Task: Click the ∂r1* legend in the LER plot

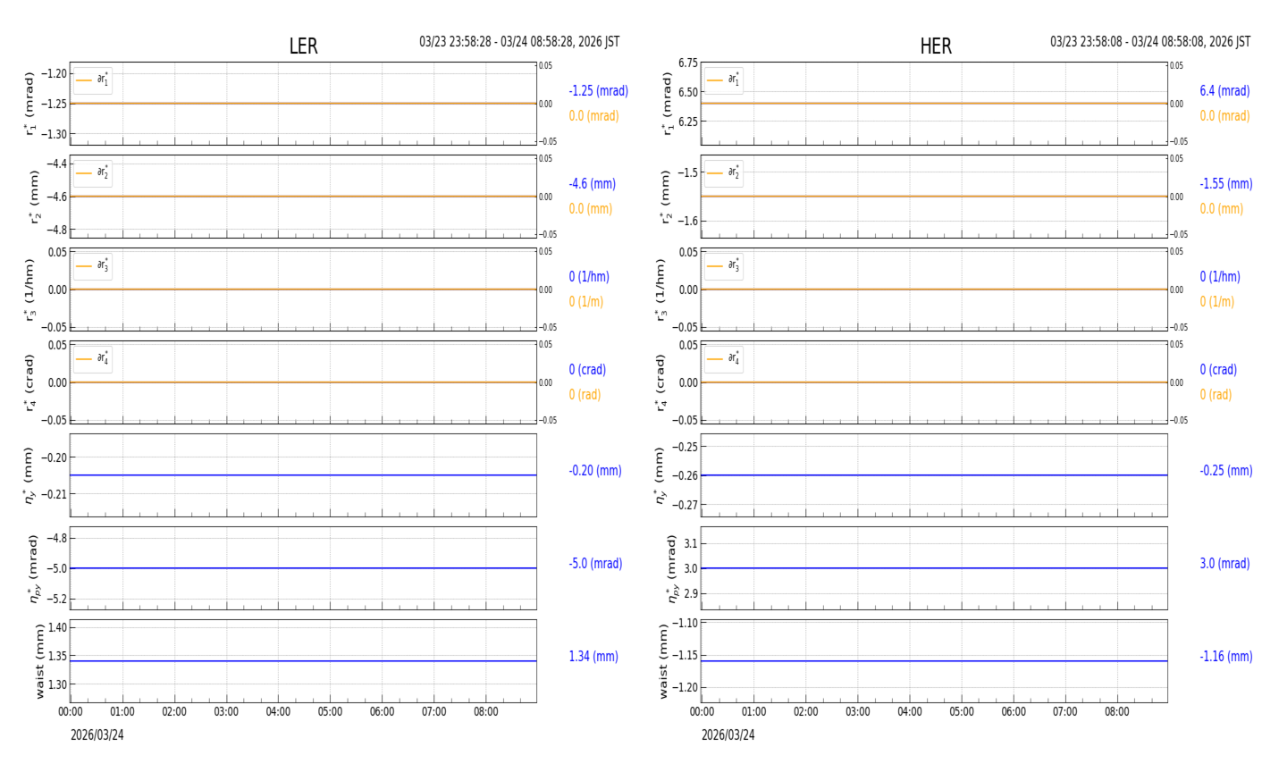Action: tap(93, 80)
